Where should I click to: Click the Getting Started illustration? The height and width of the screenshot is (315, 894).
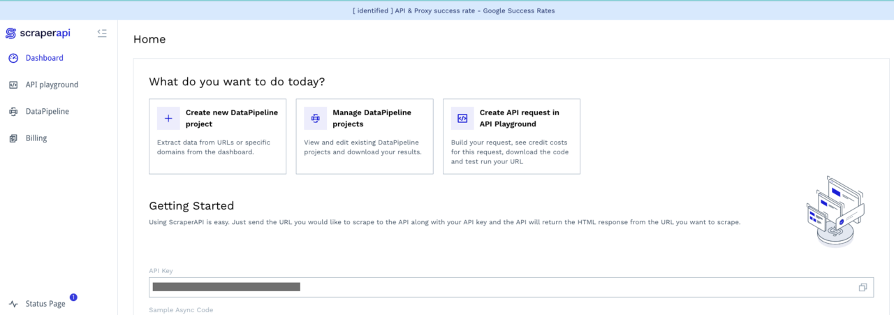point(835,212)
